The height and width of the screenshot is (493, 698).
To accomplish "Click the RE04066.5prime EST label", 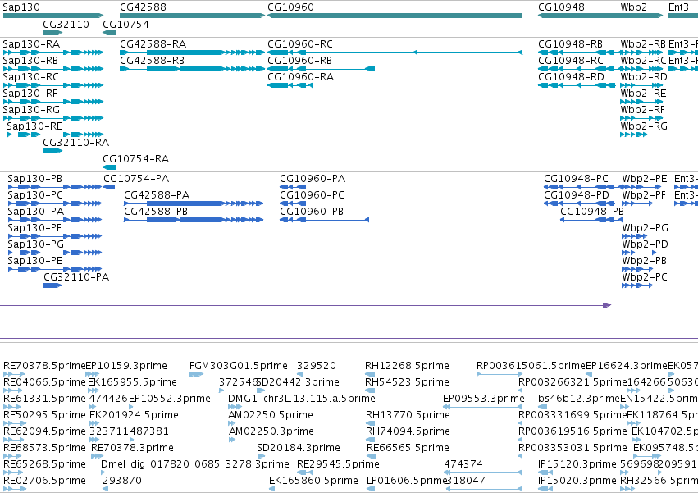I will [44, 382].
